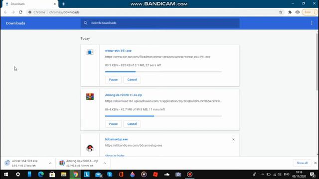Open Microsoft Edge from taskbar
This screenshot has width=319, height=179.
pyautogui.click(x=41, y=175)
